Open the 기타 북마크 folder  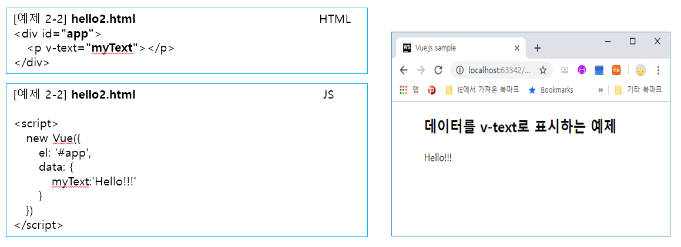(638, 90)
